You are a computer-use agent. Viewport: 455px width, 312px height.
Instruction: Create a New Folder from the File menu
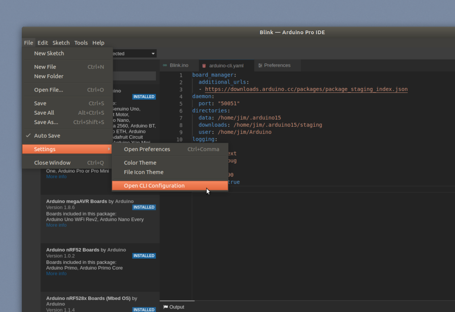pyautogui.click(x=68, y=76)
